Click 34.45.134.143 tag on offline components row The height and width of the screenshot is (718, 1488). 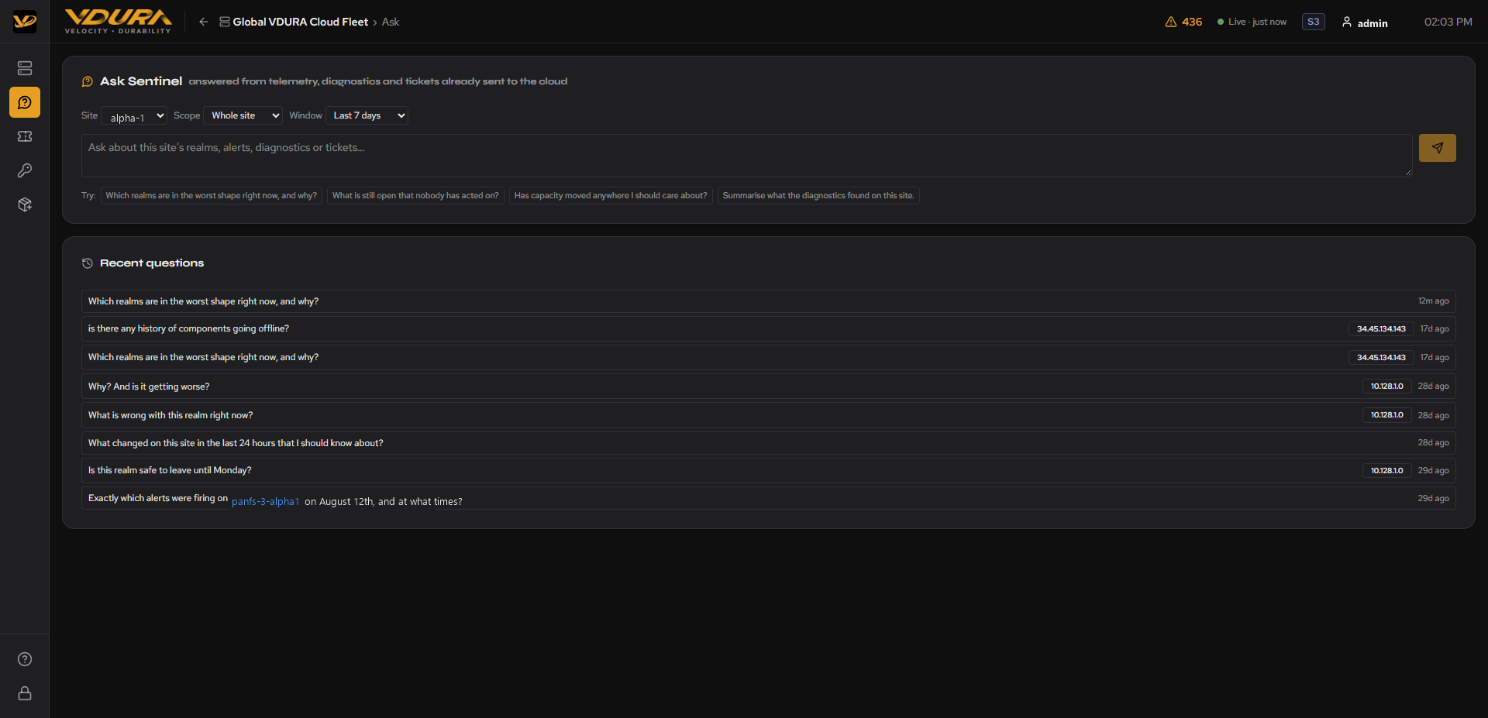(1381, 329)
